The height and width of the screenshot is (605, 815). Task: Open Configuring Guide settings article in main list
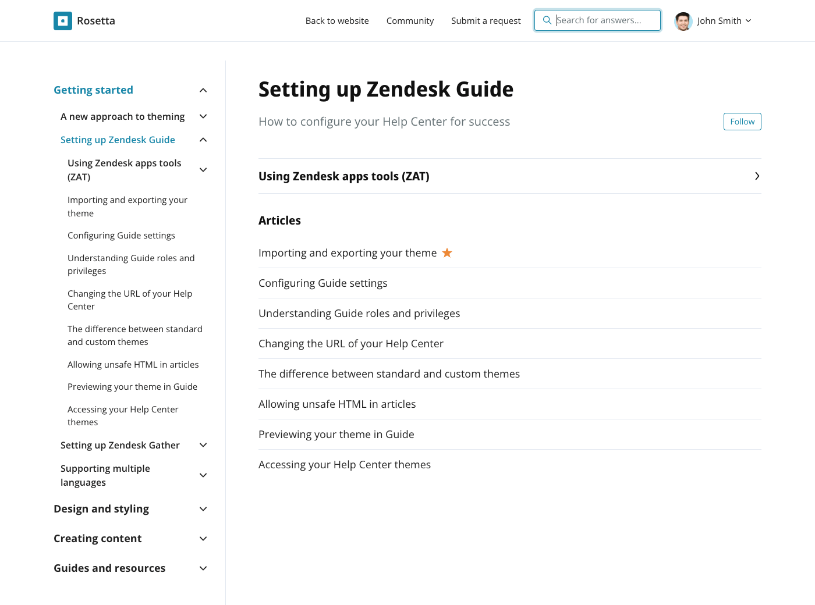(323, 283)
